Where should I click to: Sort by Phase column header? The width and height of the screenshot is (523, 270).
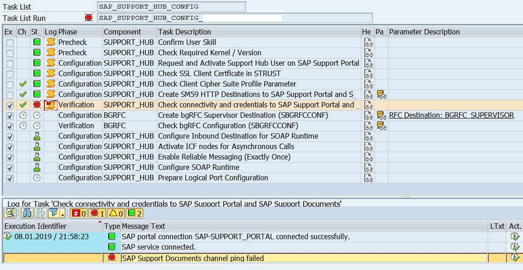[x=80, y=32]
